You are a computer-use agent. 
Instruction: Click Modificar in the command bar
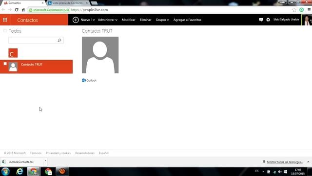tap(129, 20)
